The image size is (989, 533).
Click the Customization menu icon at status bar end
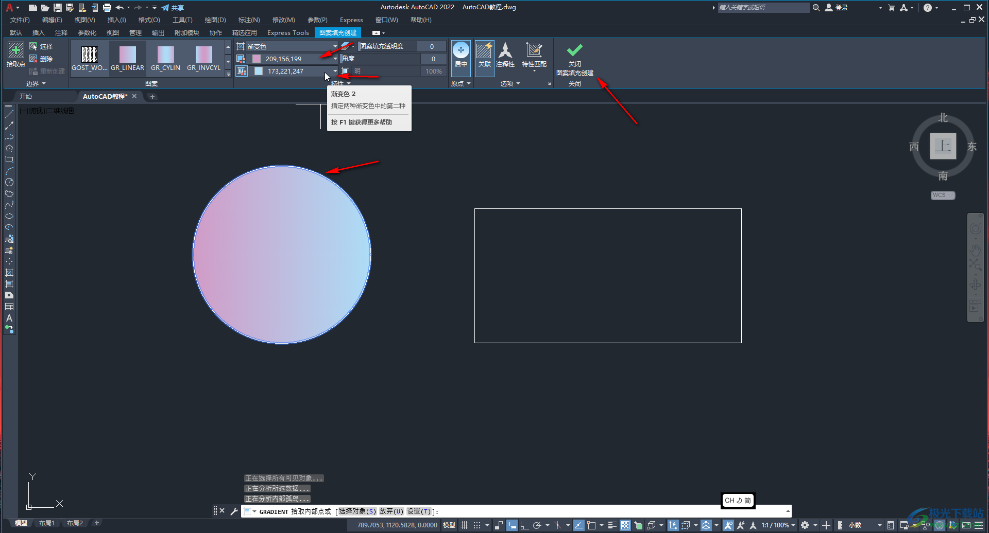[979, 525]
